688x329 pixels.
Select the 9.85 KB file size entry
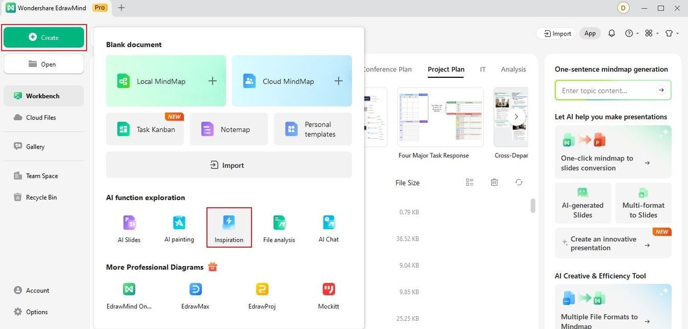(409, 292)
